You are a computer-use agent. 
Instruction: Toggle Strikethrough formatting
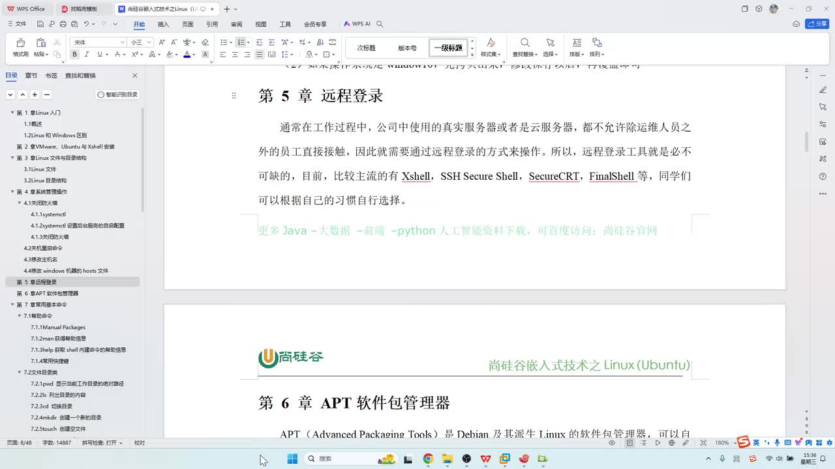(116, 55)
